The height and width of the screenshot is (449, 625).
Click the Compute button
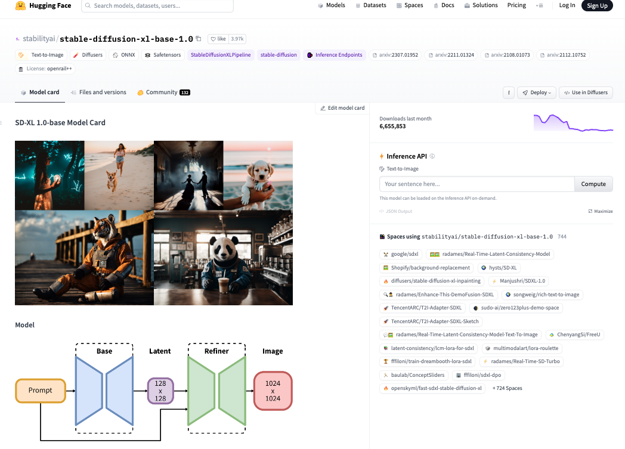coord(593,184)
